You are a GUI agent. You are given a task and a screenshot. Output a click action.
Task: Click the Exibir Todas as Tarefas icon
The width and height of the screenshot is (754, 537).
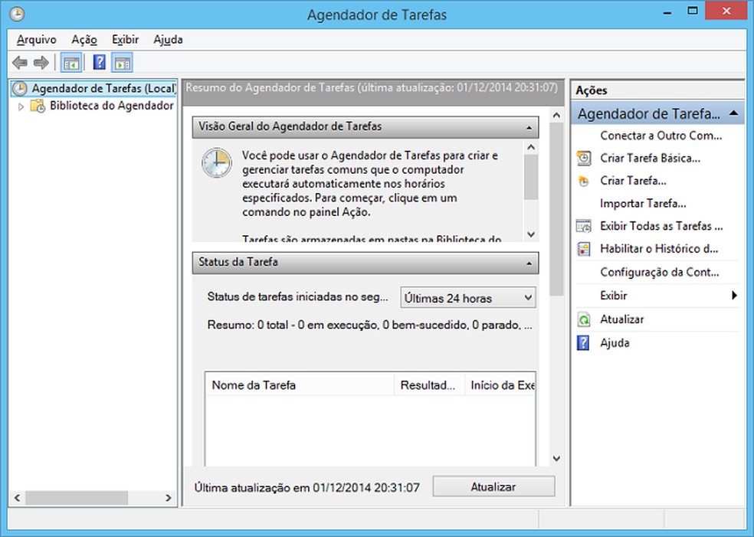coord(583,227)
